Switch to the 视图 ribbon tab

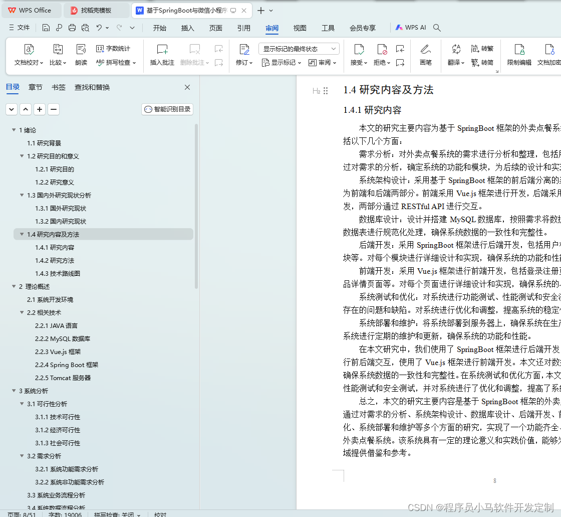click(x=300, y=29)
